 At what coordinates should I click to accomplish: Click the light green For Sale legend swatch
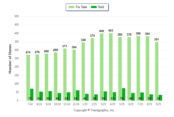[72, 7]
